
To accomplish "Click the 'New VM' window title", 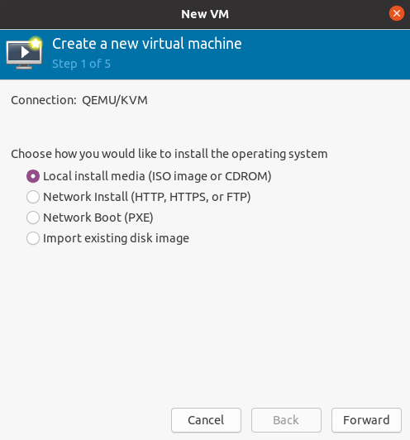I will tap(205, 14).
